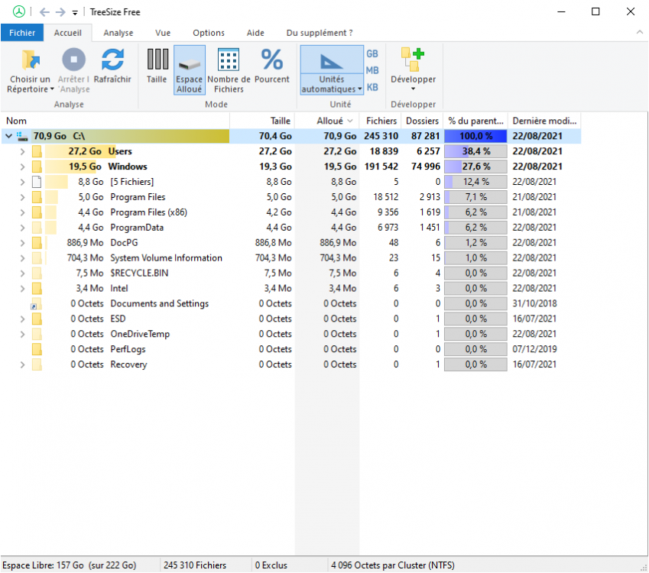Click the Choisir un Répertoire folder icon
The width and height of the screenshot is (649, 573).
coord(29,60)
